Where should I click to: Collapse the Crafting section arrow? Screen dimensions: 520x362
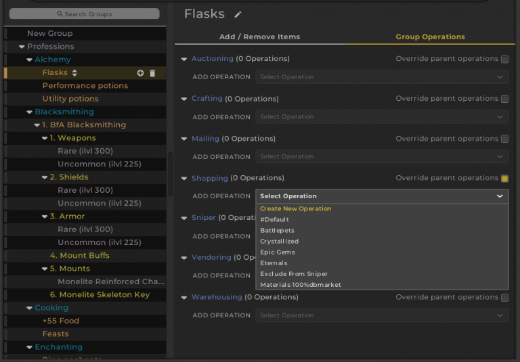point(184,99)
